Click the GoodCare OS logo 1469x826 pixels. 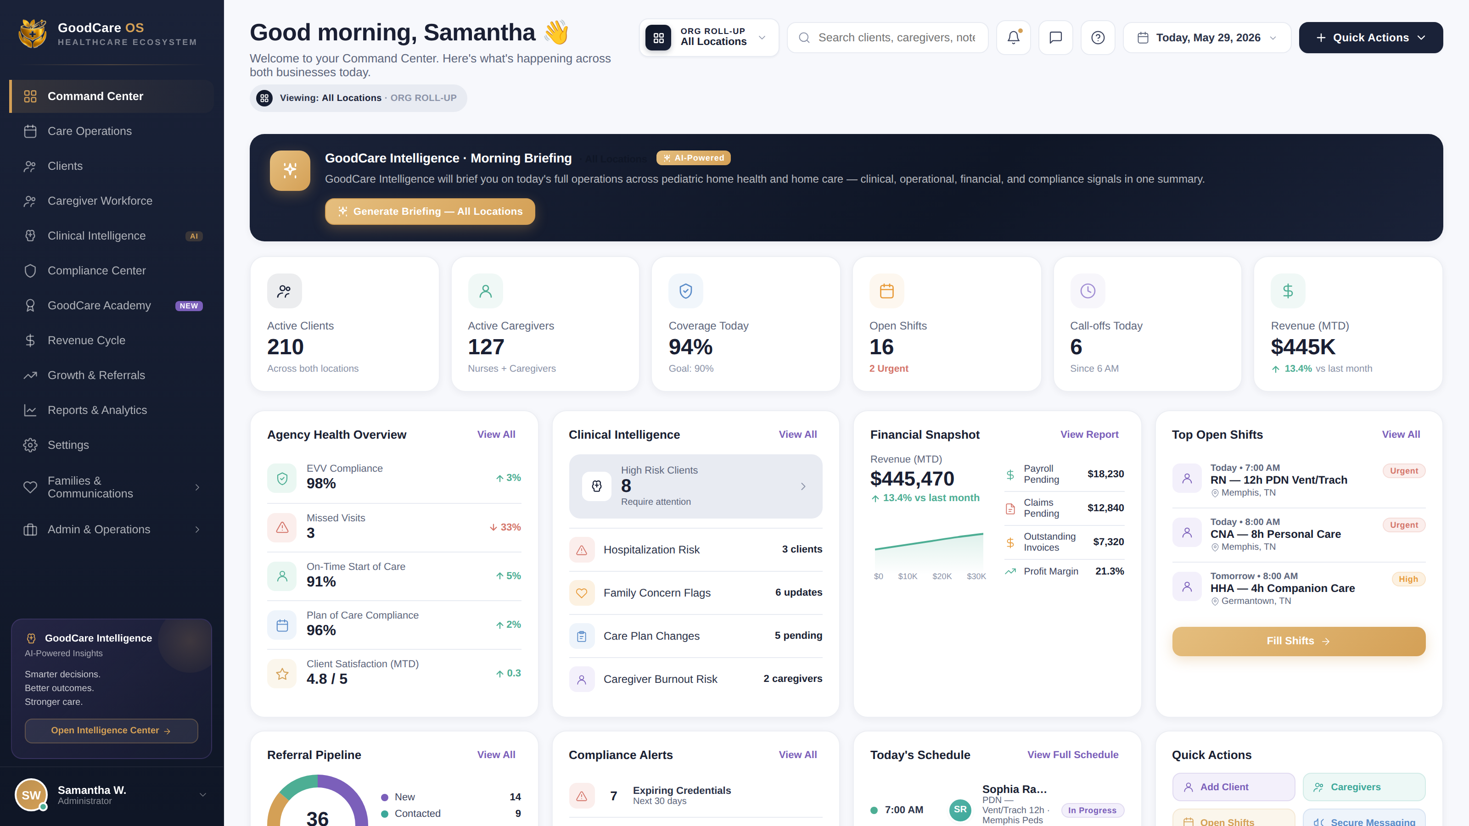pyautogui.click(x=33, y=34)
